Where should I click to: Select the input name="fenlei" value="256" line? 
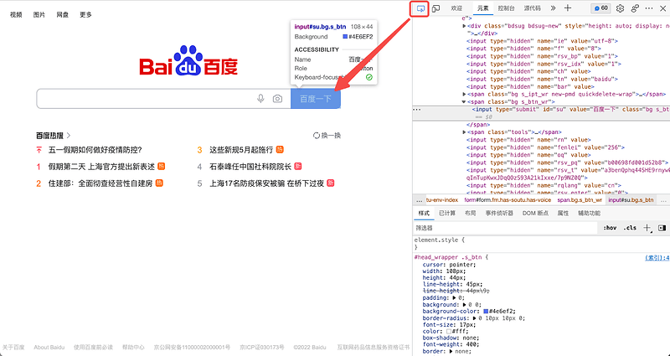tap(546, 147)
